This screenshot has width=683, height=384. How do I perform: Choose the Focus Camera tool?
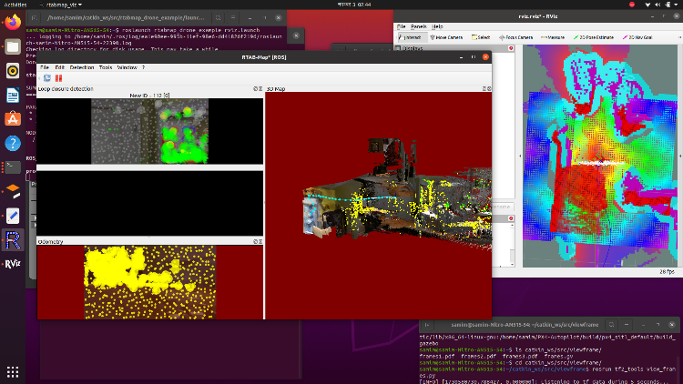(516, 37)
